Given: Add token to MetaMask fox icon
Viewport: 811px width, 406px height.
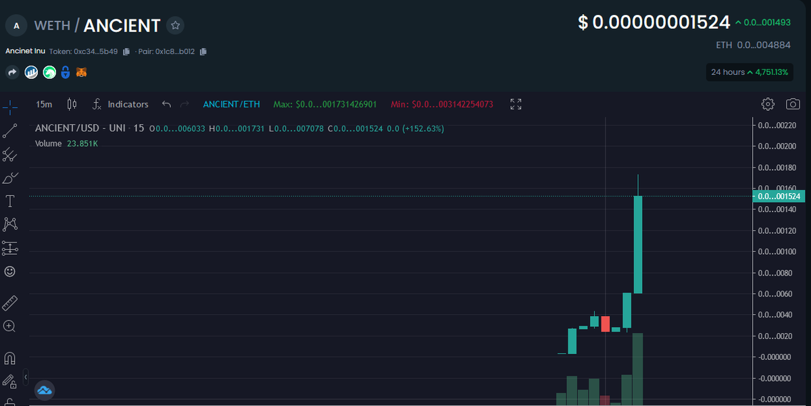Looking at the screenshot, I should click(x=81, y=72).
